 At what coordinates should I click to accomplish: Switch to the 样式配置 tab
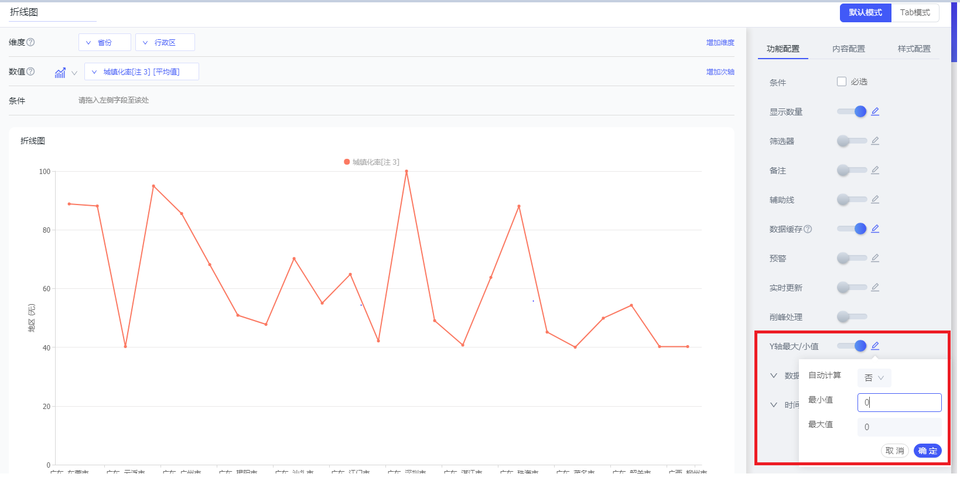pyautogui.click(x=914, y=49)
